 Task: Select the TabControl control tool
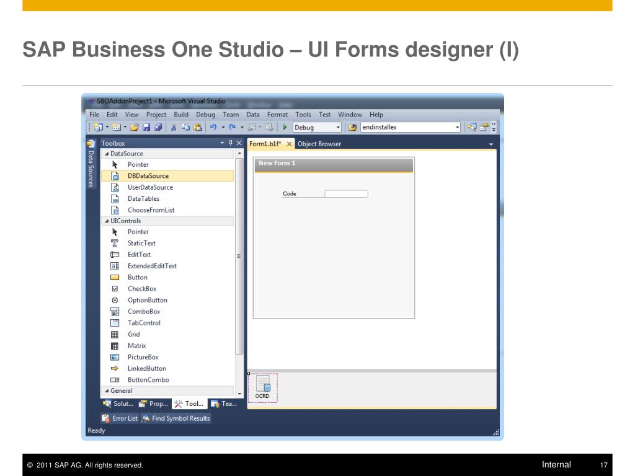167,323
